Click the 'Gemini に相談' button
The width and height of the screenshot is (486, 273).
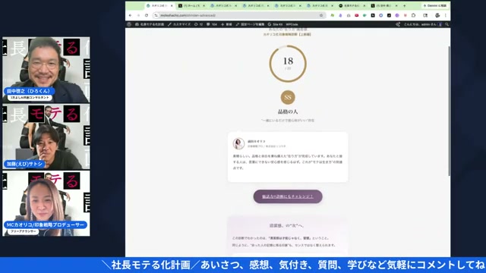[x=435, y=5]
